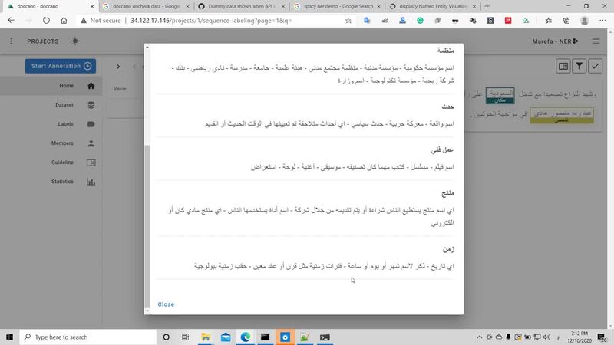
Task: Toggle the sidebar hamburger icon at left
Action: [x=12, y=41]
